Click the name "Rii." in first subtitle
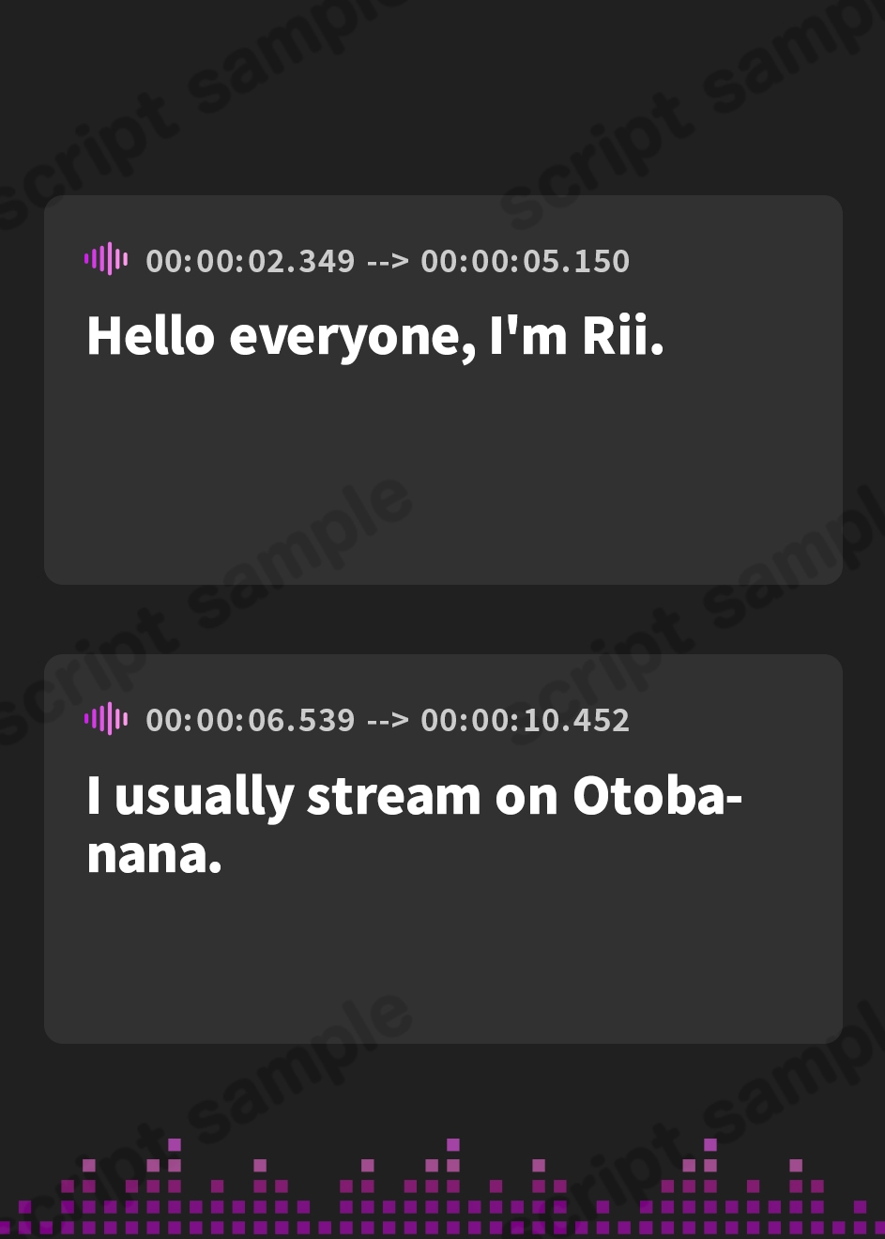 click(623, 335)
